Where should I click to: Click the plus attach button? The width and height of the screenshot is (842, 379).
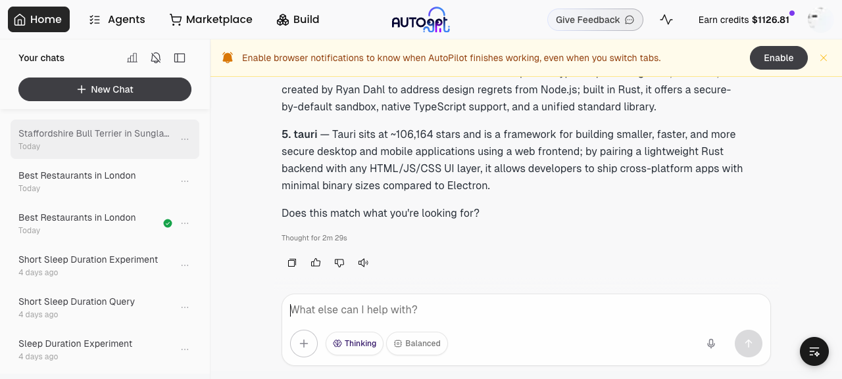304,344
